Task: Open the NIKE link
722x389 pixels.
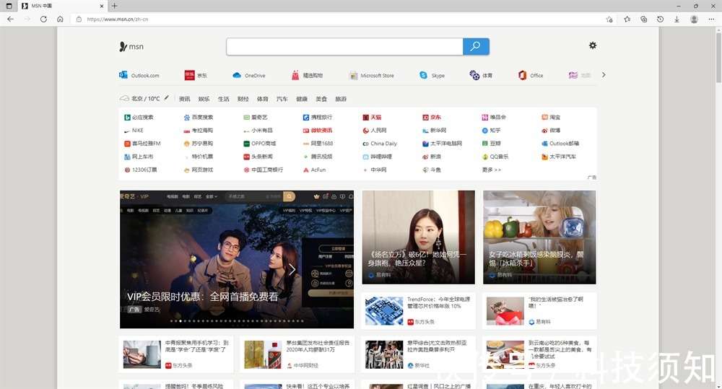Action: tap(134, 131)
